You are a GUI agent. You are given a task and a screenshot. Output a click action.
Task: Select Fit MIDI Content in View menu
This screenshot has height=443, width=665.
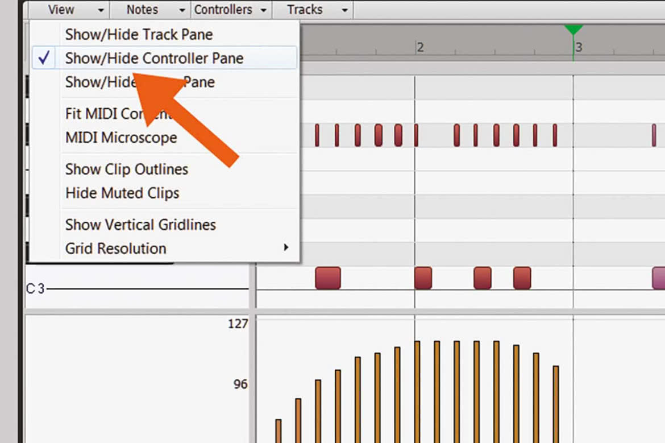165,114
